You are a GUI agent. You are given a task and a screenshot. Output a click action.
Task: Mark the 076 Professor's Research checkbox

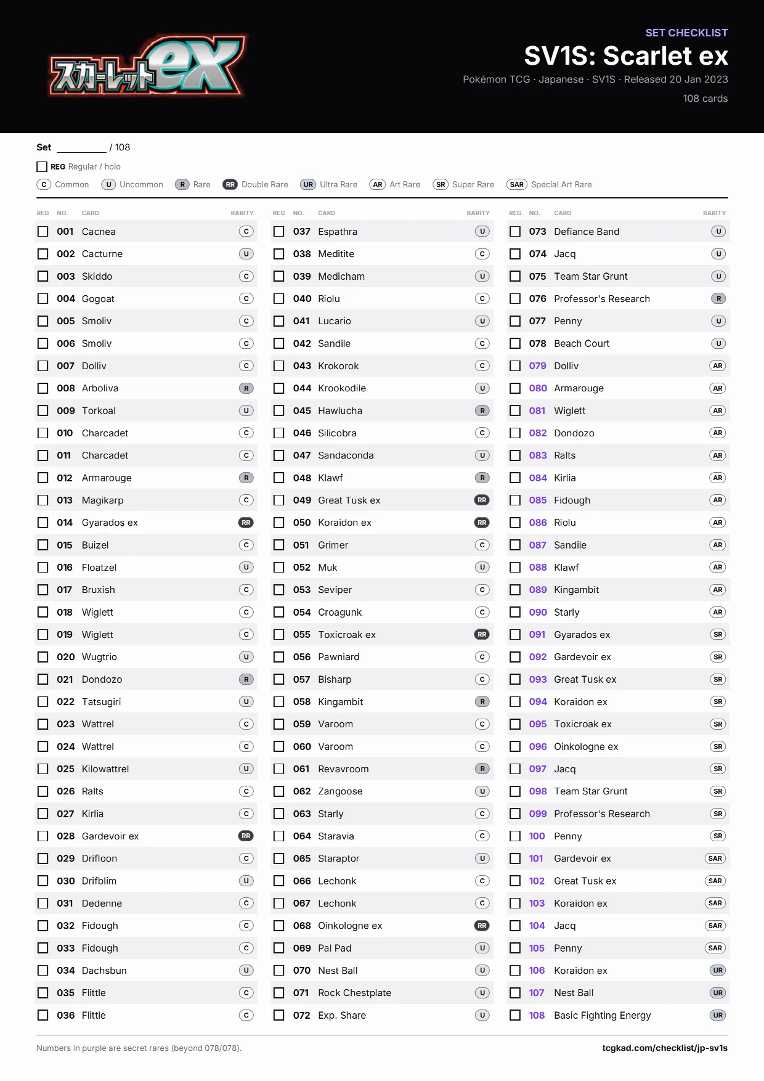click(515, 299)
